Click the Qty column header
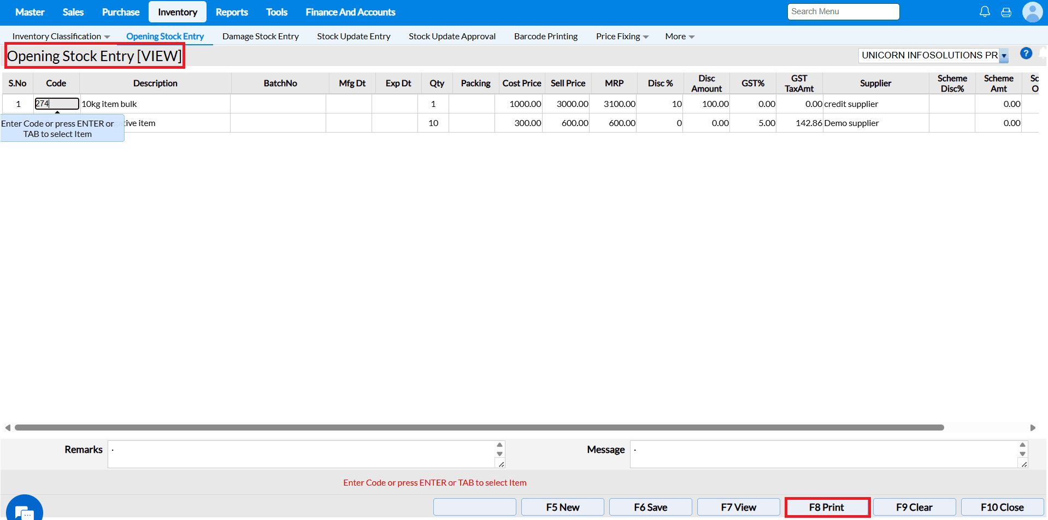This screenshot has height=520, width=1048. tap(437, 83)
